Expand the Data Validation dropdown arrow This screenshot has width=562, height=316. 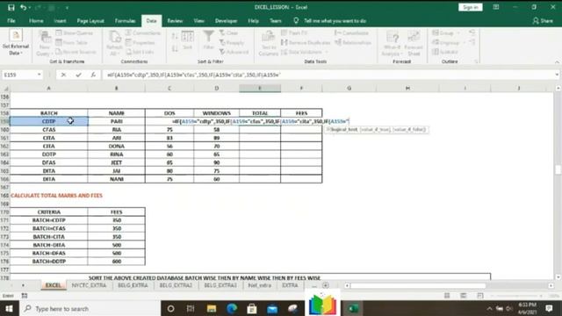(327, 53)
